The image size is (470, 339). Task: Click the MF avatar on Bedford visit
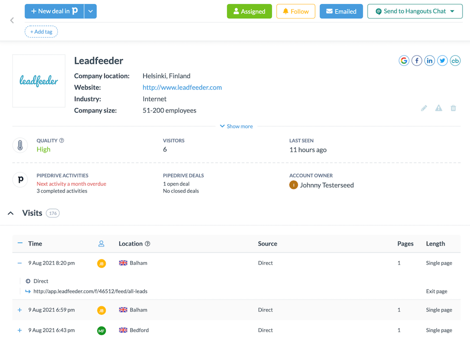pyautogui.click(x=101, y=330)
